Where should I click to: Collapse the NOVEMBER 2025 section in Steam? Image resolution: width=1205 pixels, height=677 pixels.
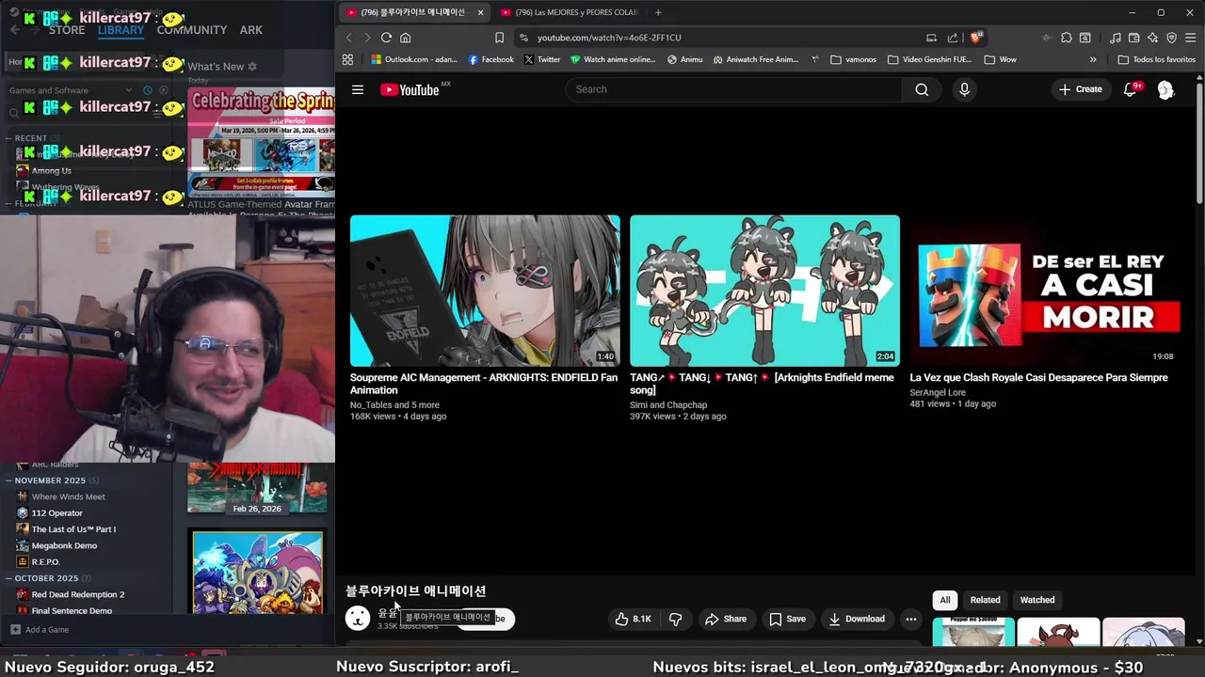pyautogui.click(x=8, y=480)
